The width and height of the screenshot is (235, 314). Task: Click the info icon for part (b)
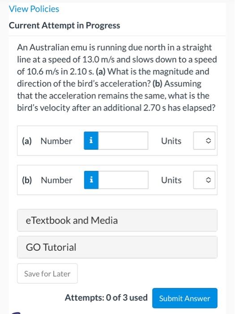[x=91, y=180]
